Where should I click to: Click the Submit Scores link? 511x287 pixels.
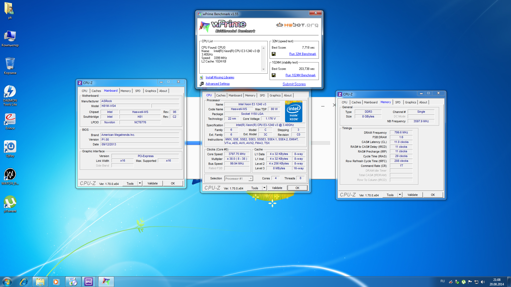click(x=294, y=84)
